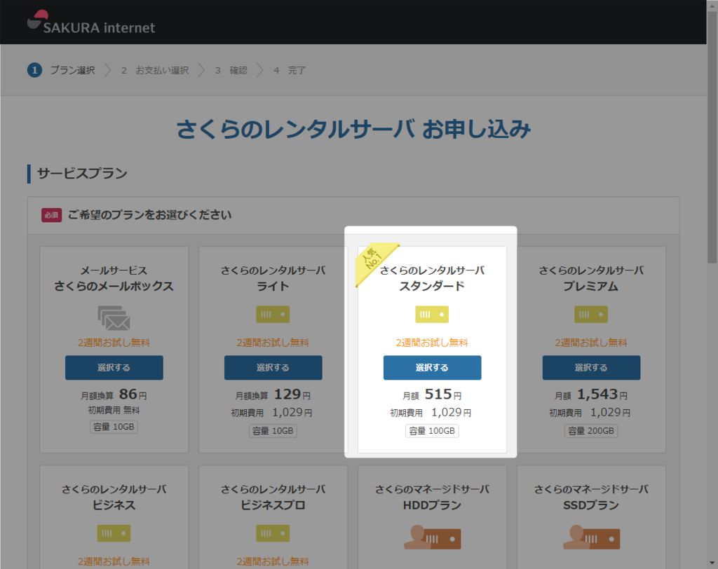The image size is (718, 569).
Task: Click the 月額換算 129円 price
Action: [273, 394]
